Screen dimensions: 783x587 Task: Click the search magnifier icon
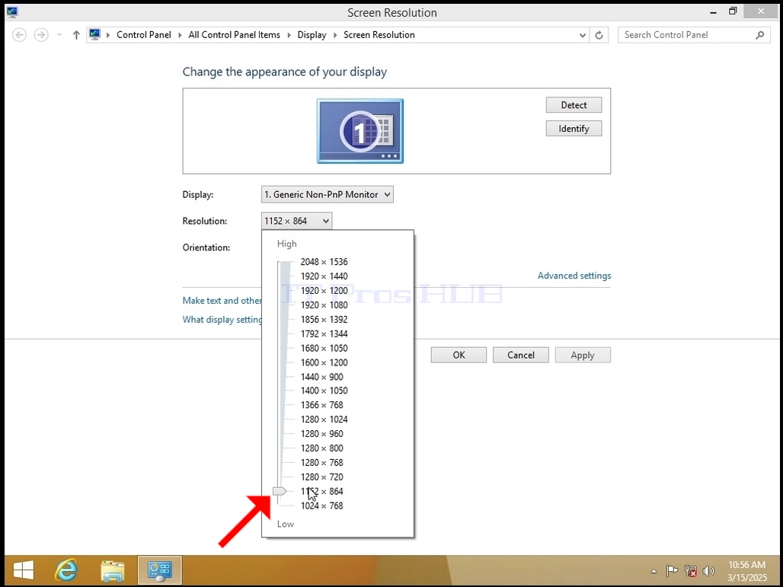759,35
